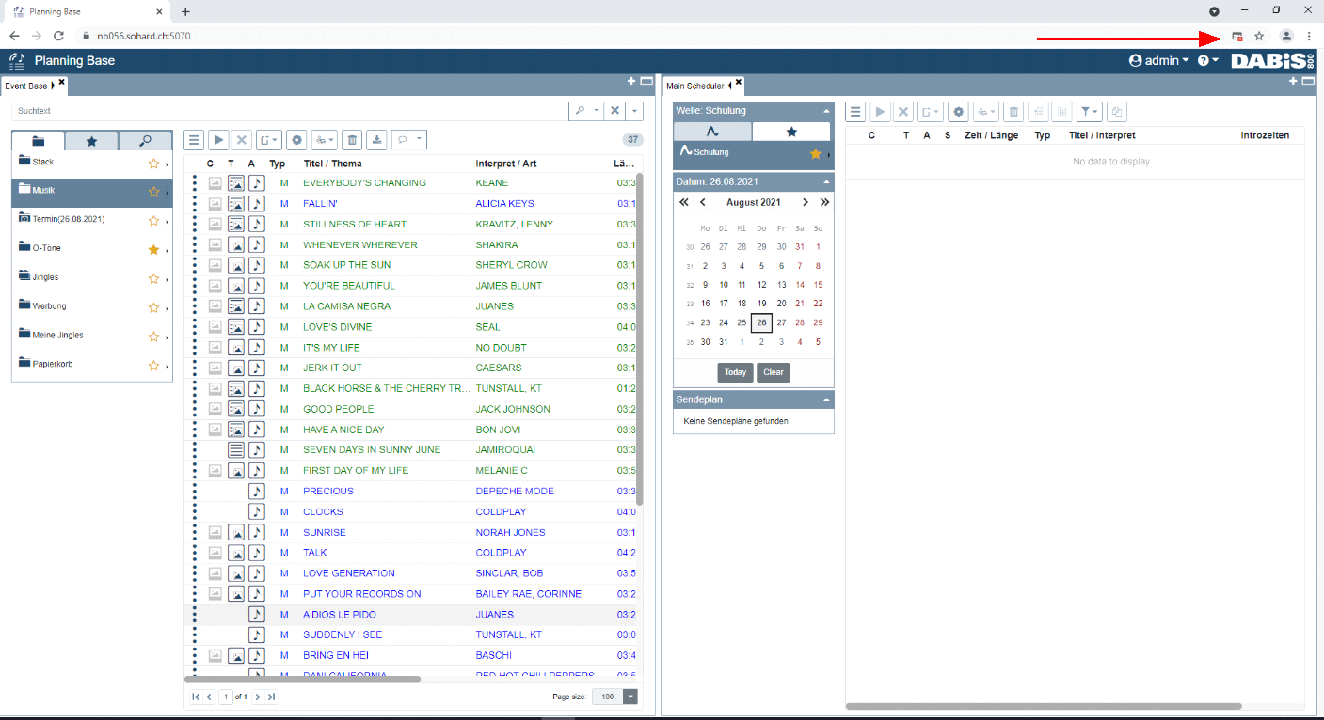
Task: Select the Main Scheduler tab
Action: (x=695, y=86)
